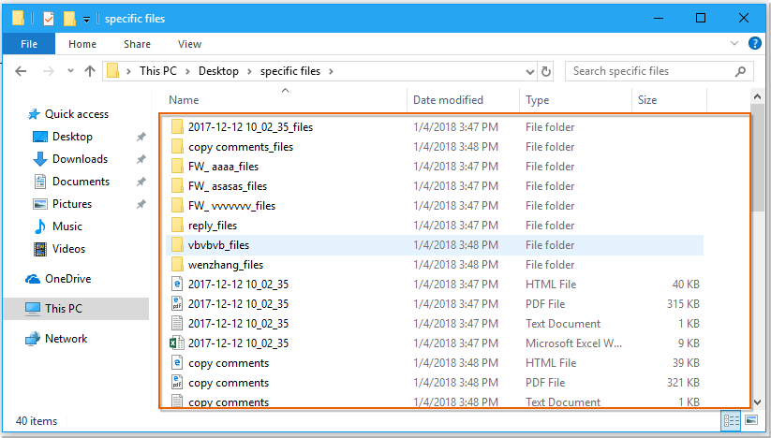Click the Properties icon in title bar
Image resolution: width=771 pixels, height=438 pixels.
tap(49, 18)
